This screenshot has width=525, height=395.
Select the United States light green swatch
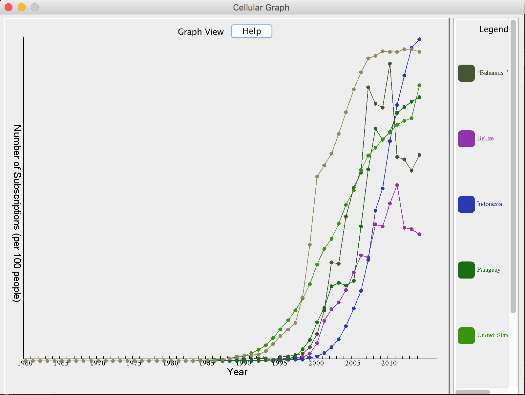pos(466,335)
